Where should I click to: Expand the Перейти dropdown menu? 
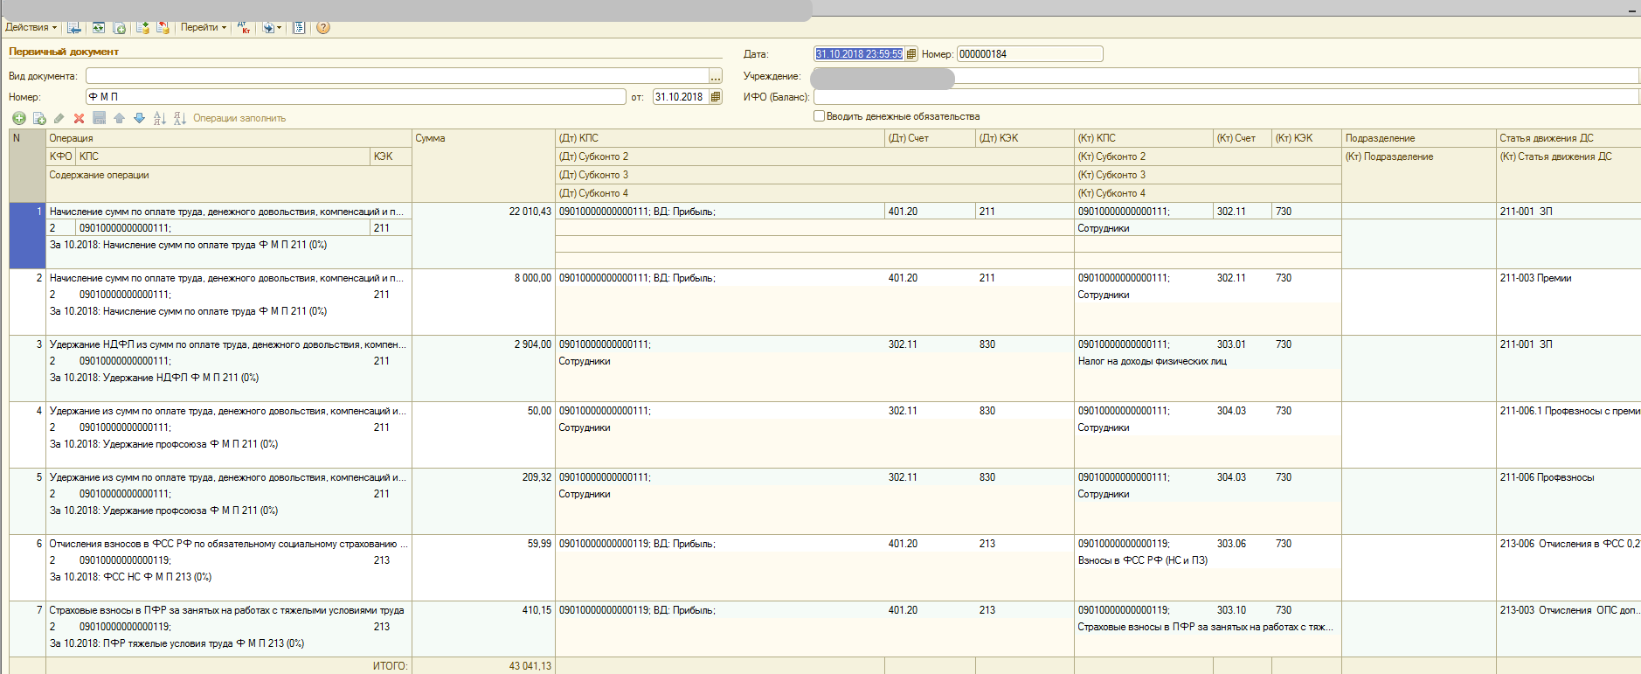203,28
